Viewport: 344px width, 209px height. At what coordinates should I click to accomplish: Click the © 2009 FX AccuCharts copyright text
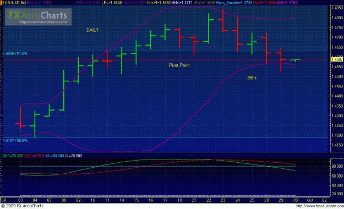22,206
